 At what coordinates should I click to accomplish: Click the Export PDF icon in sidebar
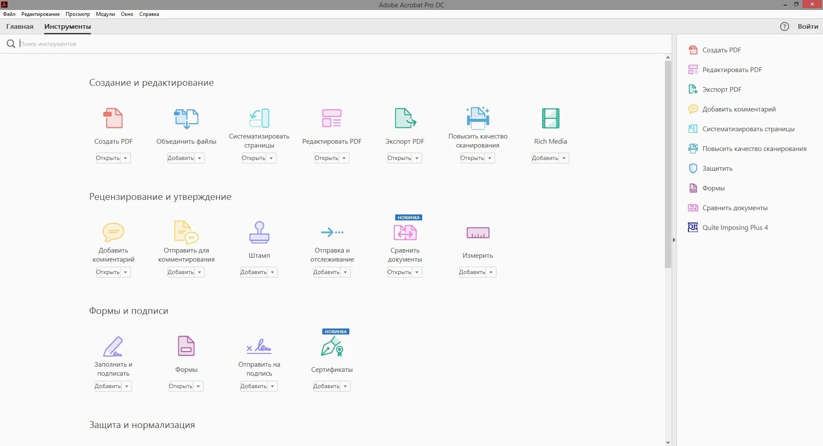[x=693, y=89]
